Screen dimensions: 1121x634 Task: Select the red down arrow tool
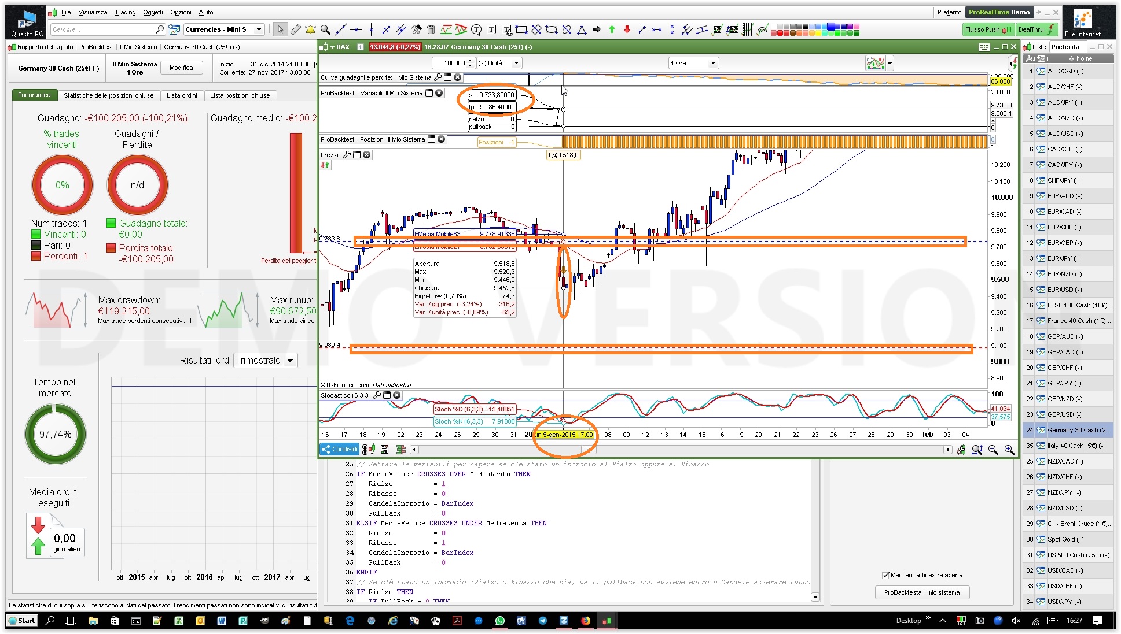point(627,29)
